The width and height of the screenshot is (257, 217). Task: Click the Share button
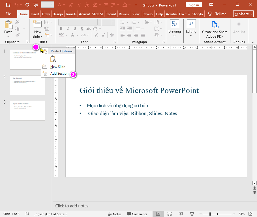243,14
